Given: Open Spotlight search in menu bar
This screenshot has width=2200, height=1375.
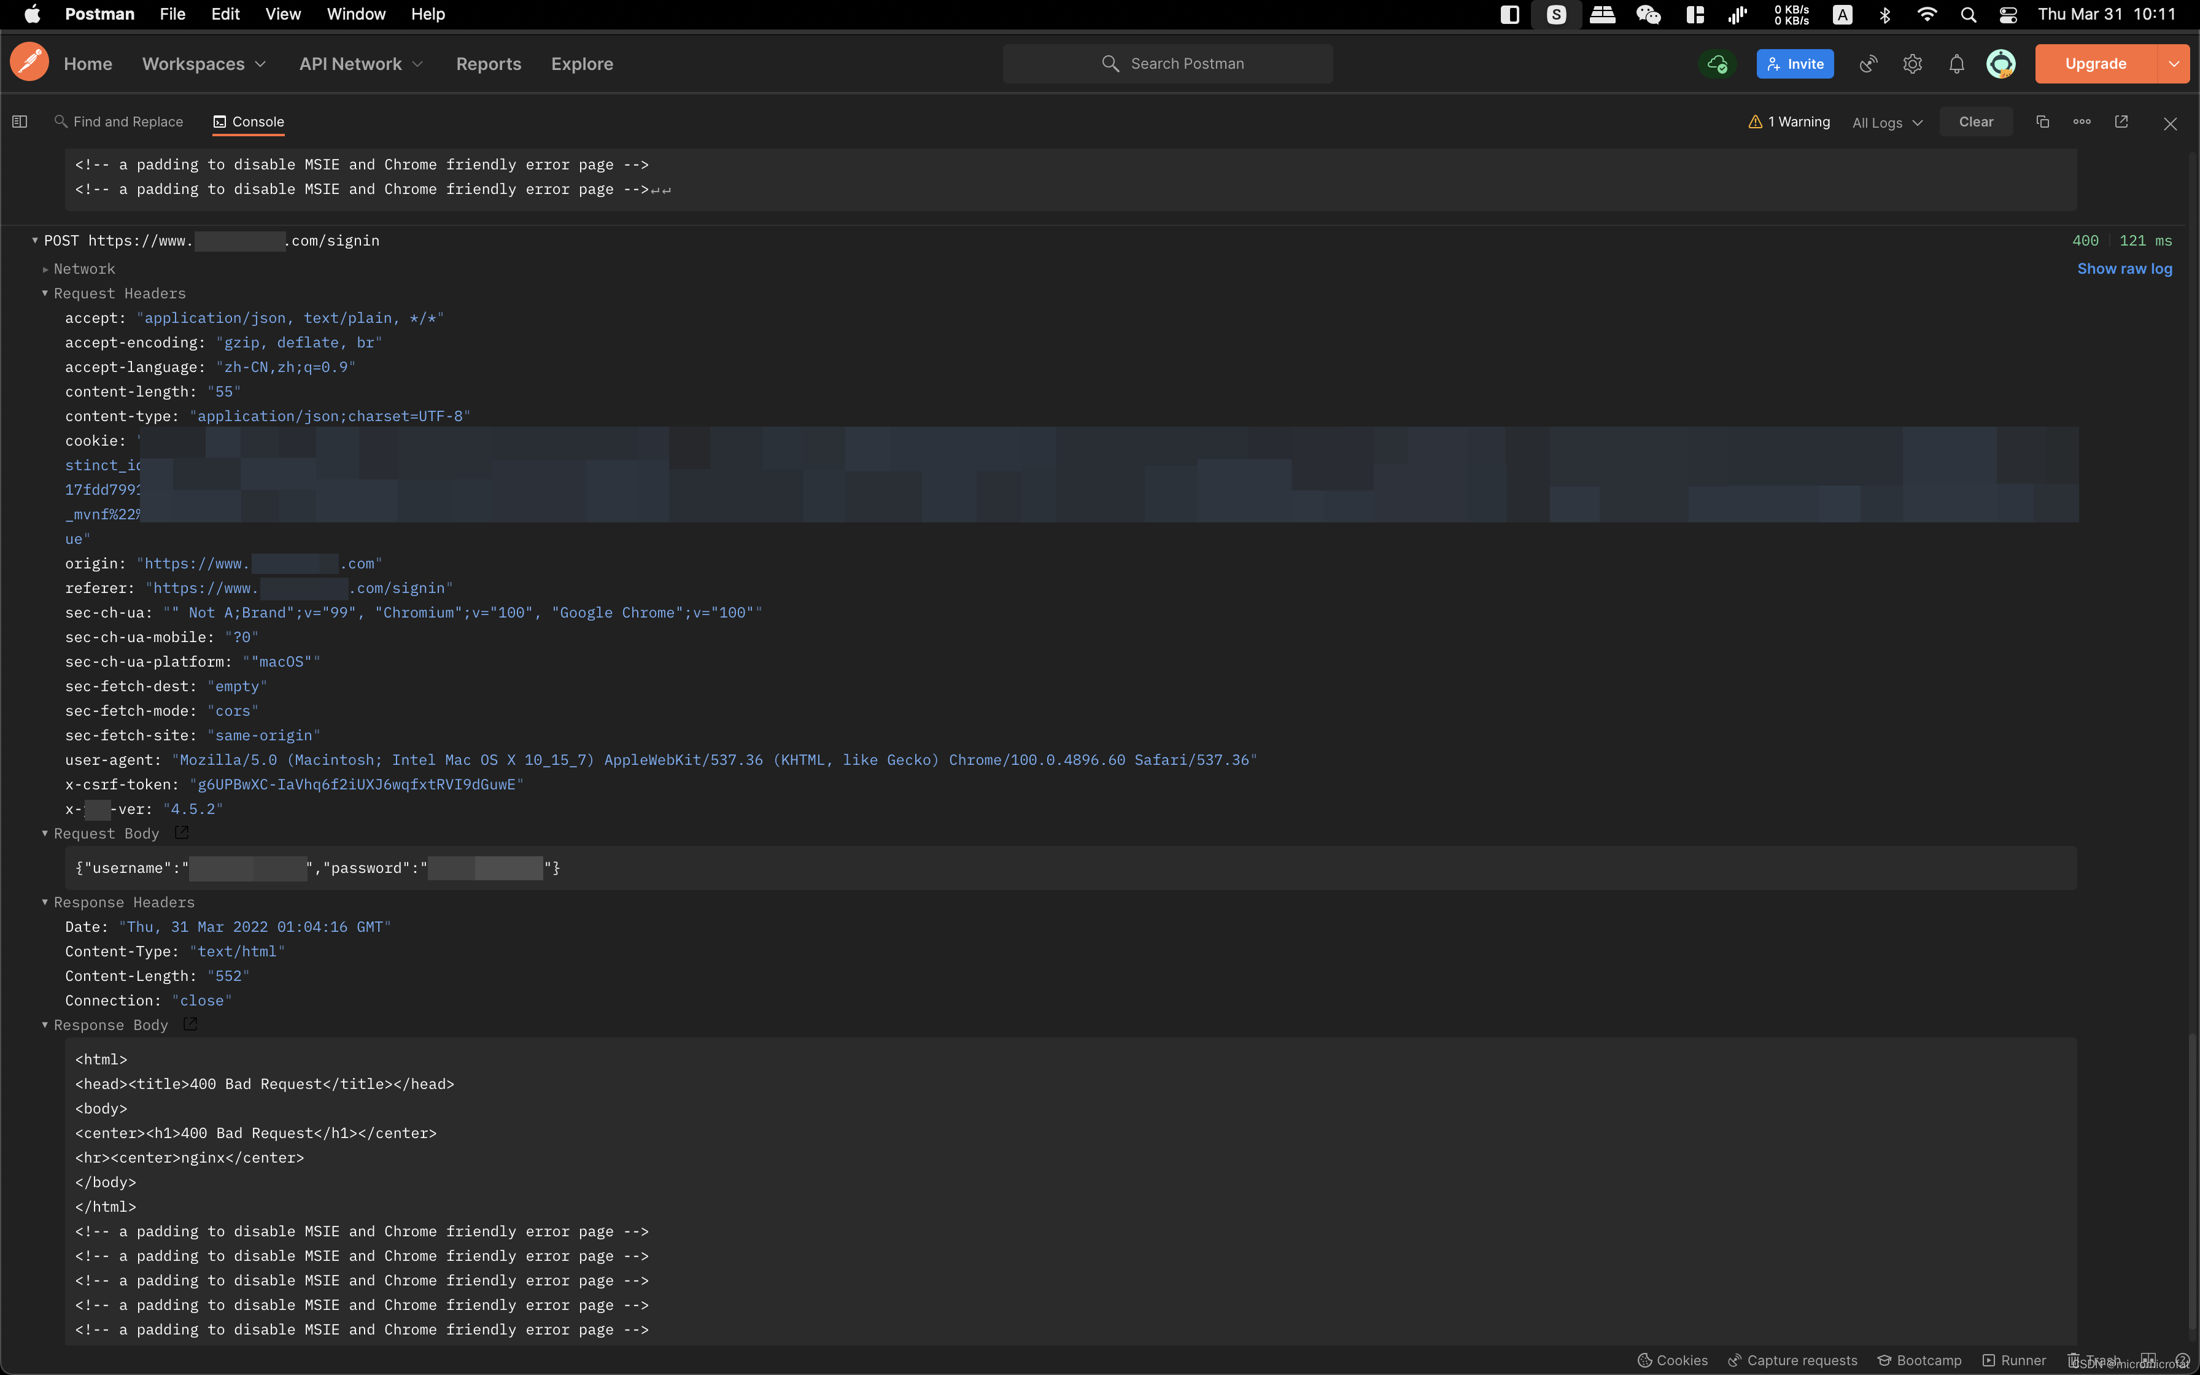Looking at the screenshot, I should [1968, 15].
